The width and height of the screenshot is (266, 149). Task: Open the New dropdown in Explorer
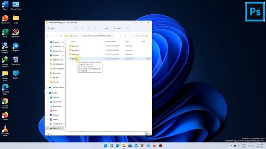pyautogui.click(x=52, y=29)
